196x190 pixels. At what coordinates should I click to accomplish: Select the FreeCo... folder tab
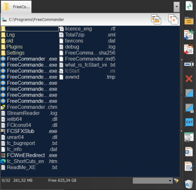16,7
